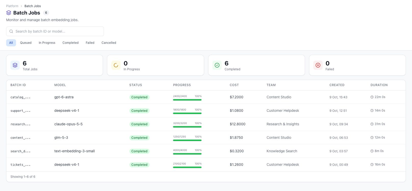
Task: Click the clock icon next to 16m 0s
Action: [x=372, y=165]
